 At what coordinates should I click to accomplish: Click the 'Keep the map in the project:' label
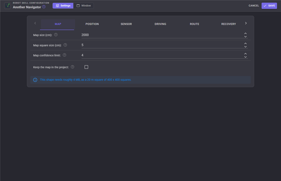tap(51, 67)
